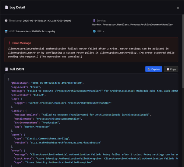Click the error message text box
Viewport: 184px width, 167px height.
coord(91,50)
